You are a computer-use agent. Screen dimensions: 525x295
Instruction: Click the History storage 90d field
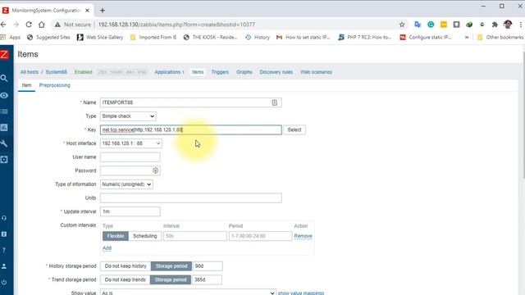click(208, 266)
